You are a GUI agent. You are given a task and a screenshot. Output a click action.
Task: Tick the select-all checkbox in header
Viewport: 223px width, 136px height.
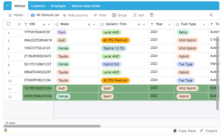(x=8, y=24)
